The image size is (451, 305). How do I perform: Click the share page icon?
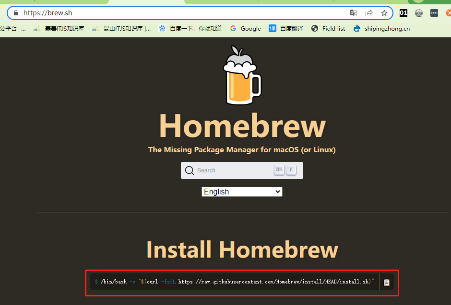point(369,13)
